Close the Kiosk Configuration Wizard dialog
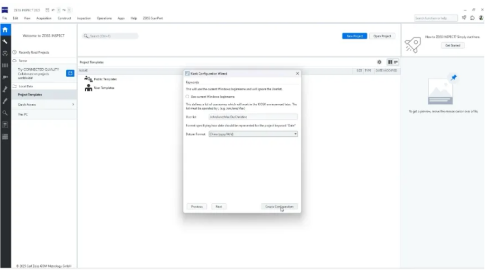The width and height of the screenshot is (485, 270). [x=297, y=73]
